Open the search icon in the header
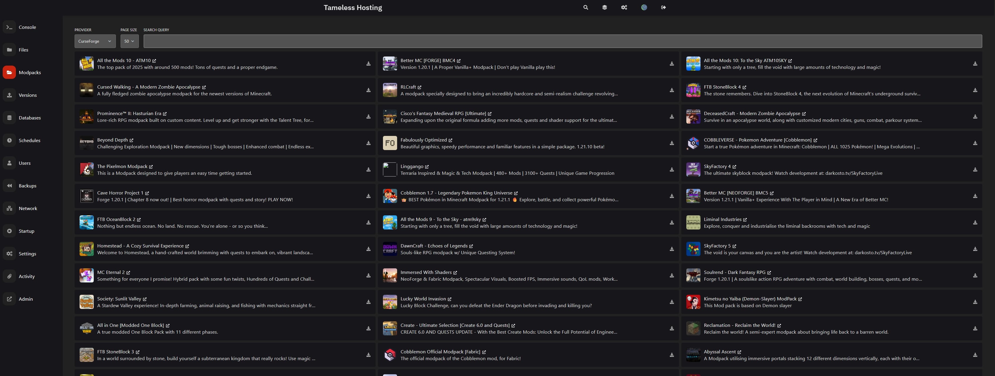This screenshot has height=376, width=995. click(586, 7)
